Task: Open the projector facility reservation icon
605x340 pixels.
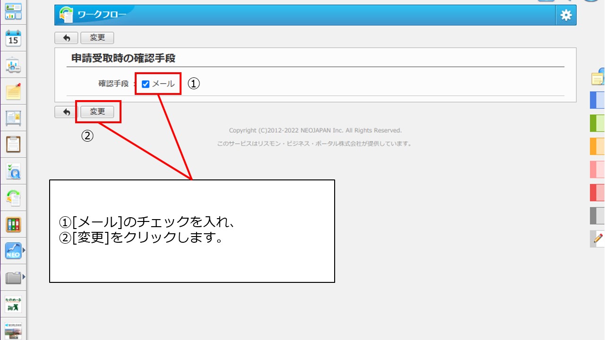Action: pyautogui.click(x=13, y=66)
